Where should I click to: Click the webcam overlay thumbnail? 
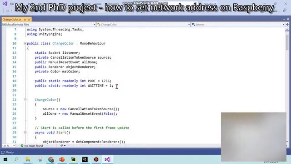tap(254, 137)
